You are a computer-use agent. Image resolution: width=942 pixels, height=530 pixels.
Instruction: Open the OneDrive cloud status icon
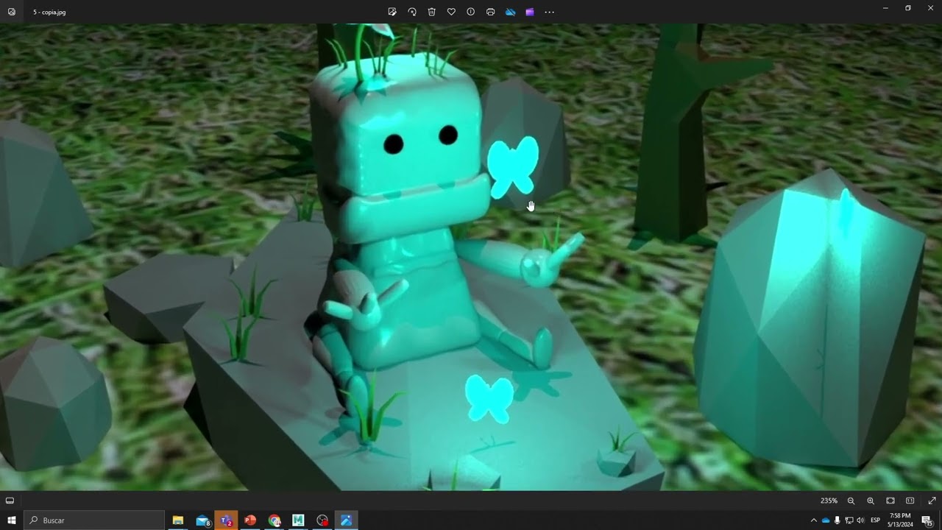click(x=511, y=12)
